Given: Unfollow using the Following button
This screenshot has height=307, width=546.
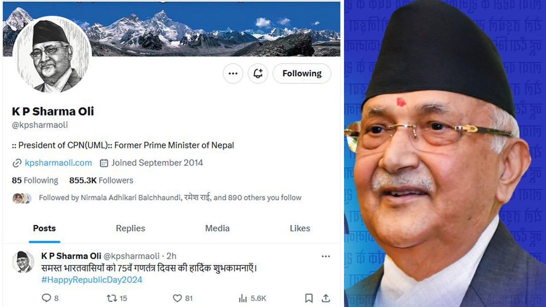Looking at the screenshot, I should click(x=302, y=73).
